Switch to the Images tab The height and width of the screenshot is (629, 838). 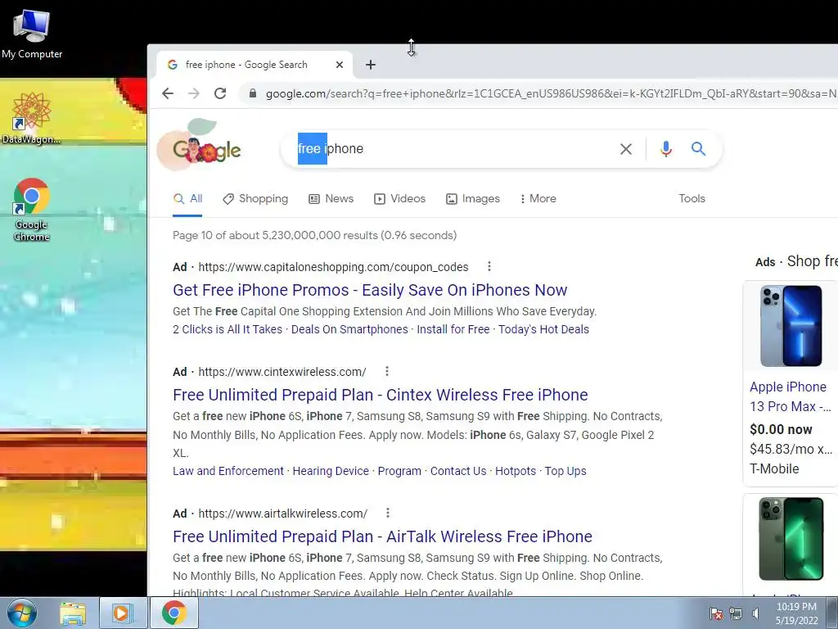point(473,198)
